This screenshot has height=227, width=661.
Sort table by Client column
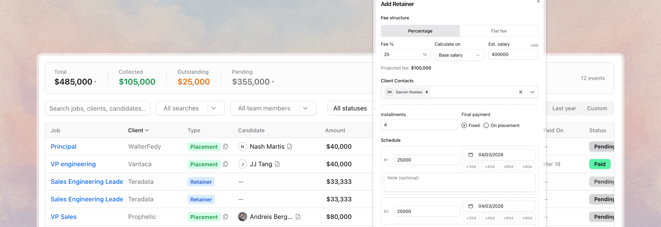[138, 130]
